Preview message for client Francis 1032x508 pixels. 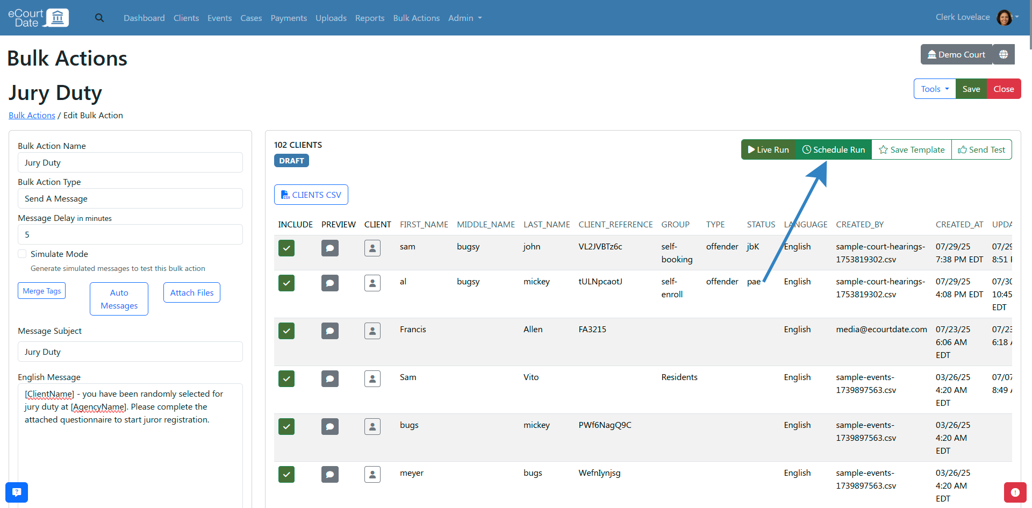[x=330, y=331]
